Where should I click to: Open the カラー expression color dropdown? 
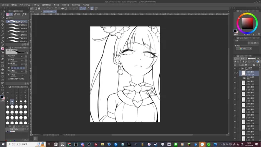(243, 48)
